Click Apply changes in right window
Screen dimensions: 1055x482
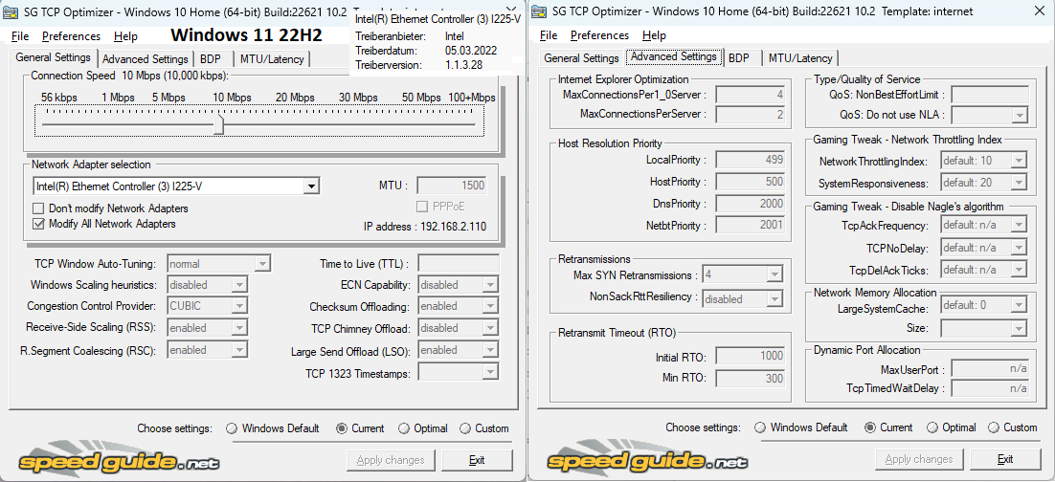tap(918, 460)
